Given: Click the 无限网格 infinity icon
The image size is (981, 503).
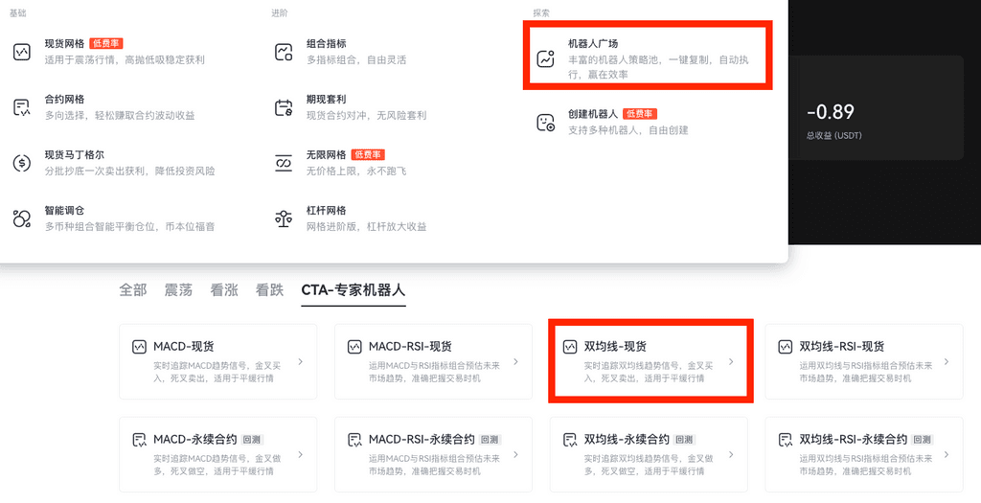Looking at the screenshot, I should (284, 163).
